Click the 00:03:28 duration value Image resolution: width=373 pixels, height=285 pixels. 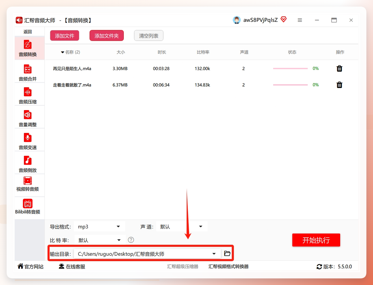click(x=161, y=69)
